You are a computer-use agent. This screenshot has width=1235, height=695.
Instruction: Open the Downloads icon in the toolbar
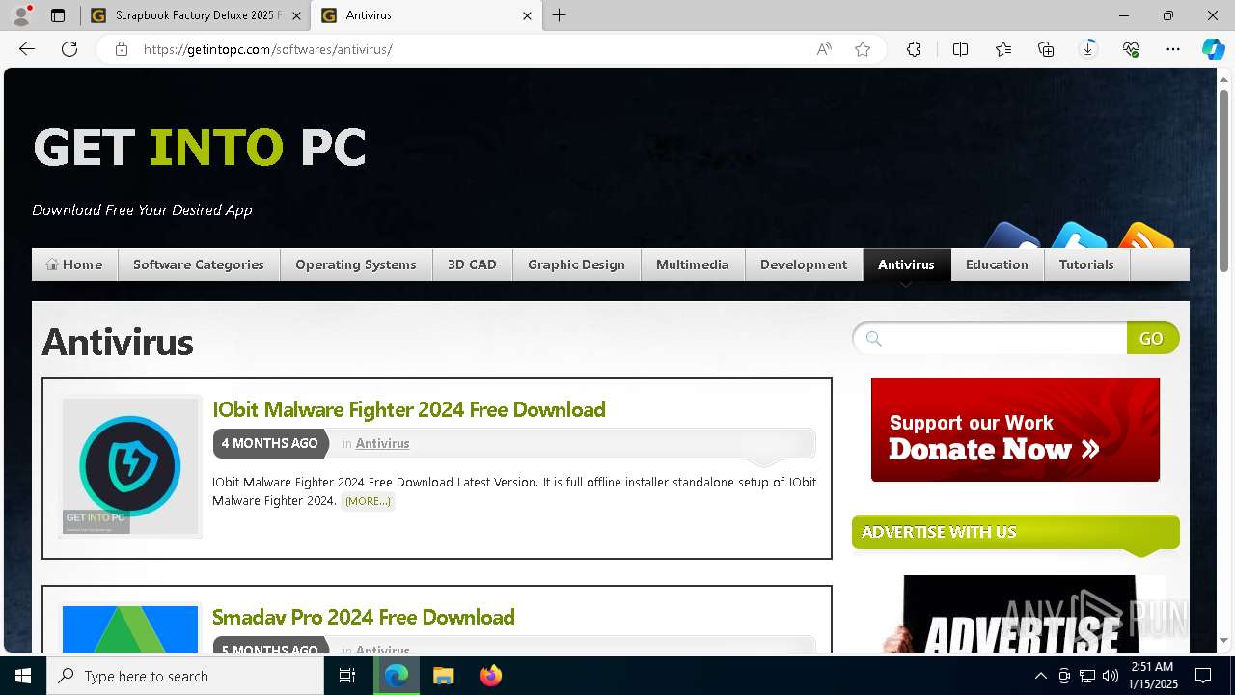click(1088, 49)
